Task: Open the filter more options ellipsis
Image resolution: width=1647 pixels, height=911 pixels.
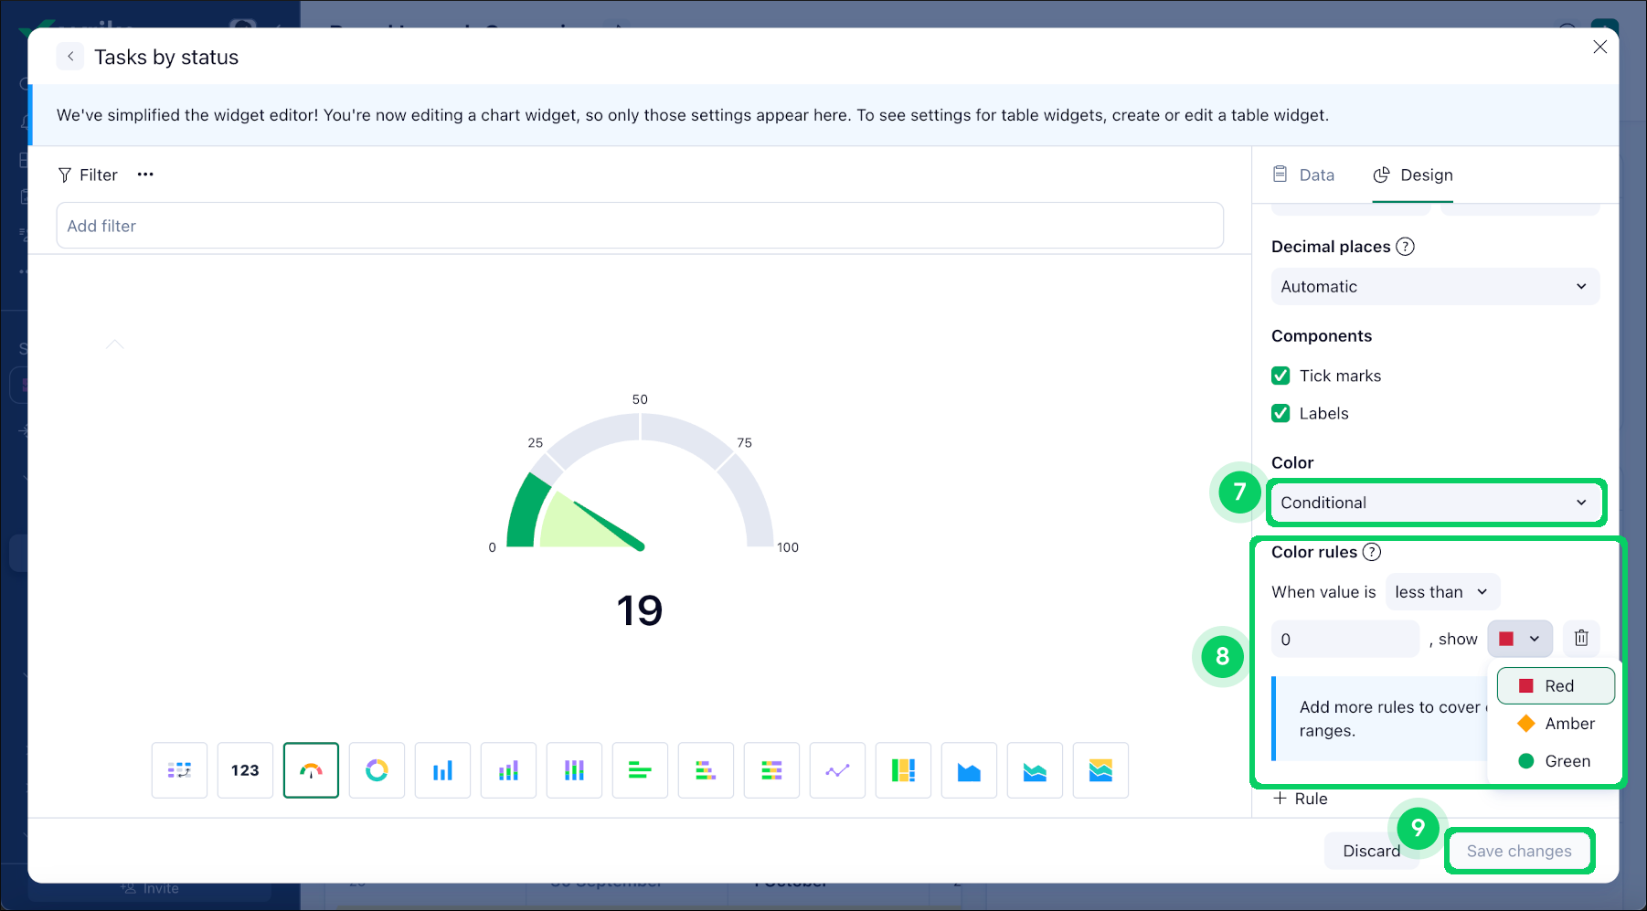Action: tap(145, 175)
